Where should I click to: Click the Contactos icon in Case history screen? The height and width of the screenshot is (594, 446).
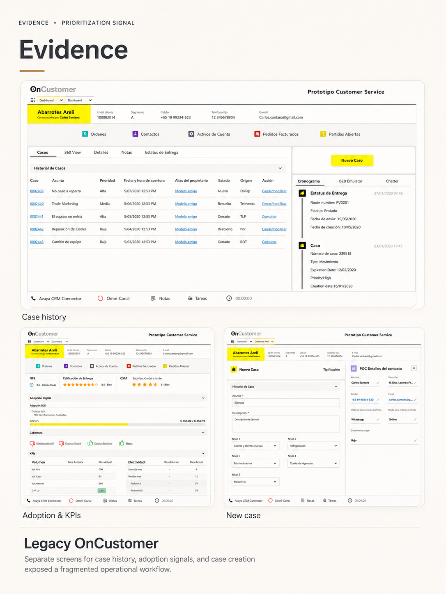[135, 134]
